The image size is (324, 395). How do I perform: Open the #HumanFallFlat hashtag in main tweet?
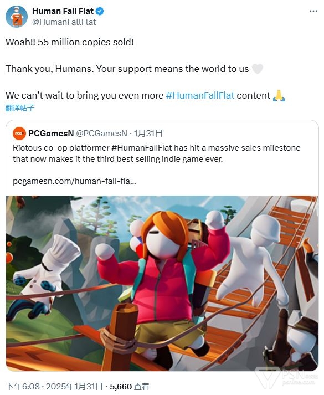pyautogui.click(x=200, y=95)
